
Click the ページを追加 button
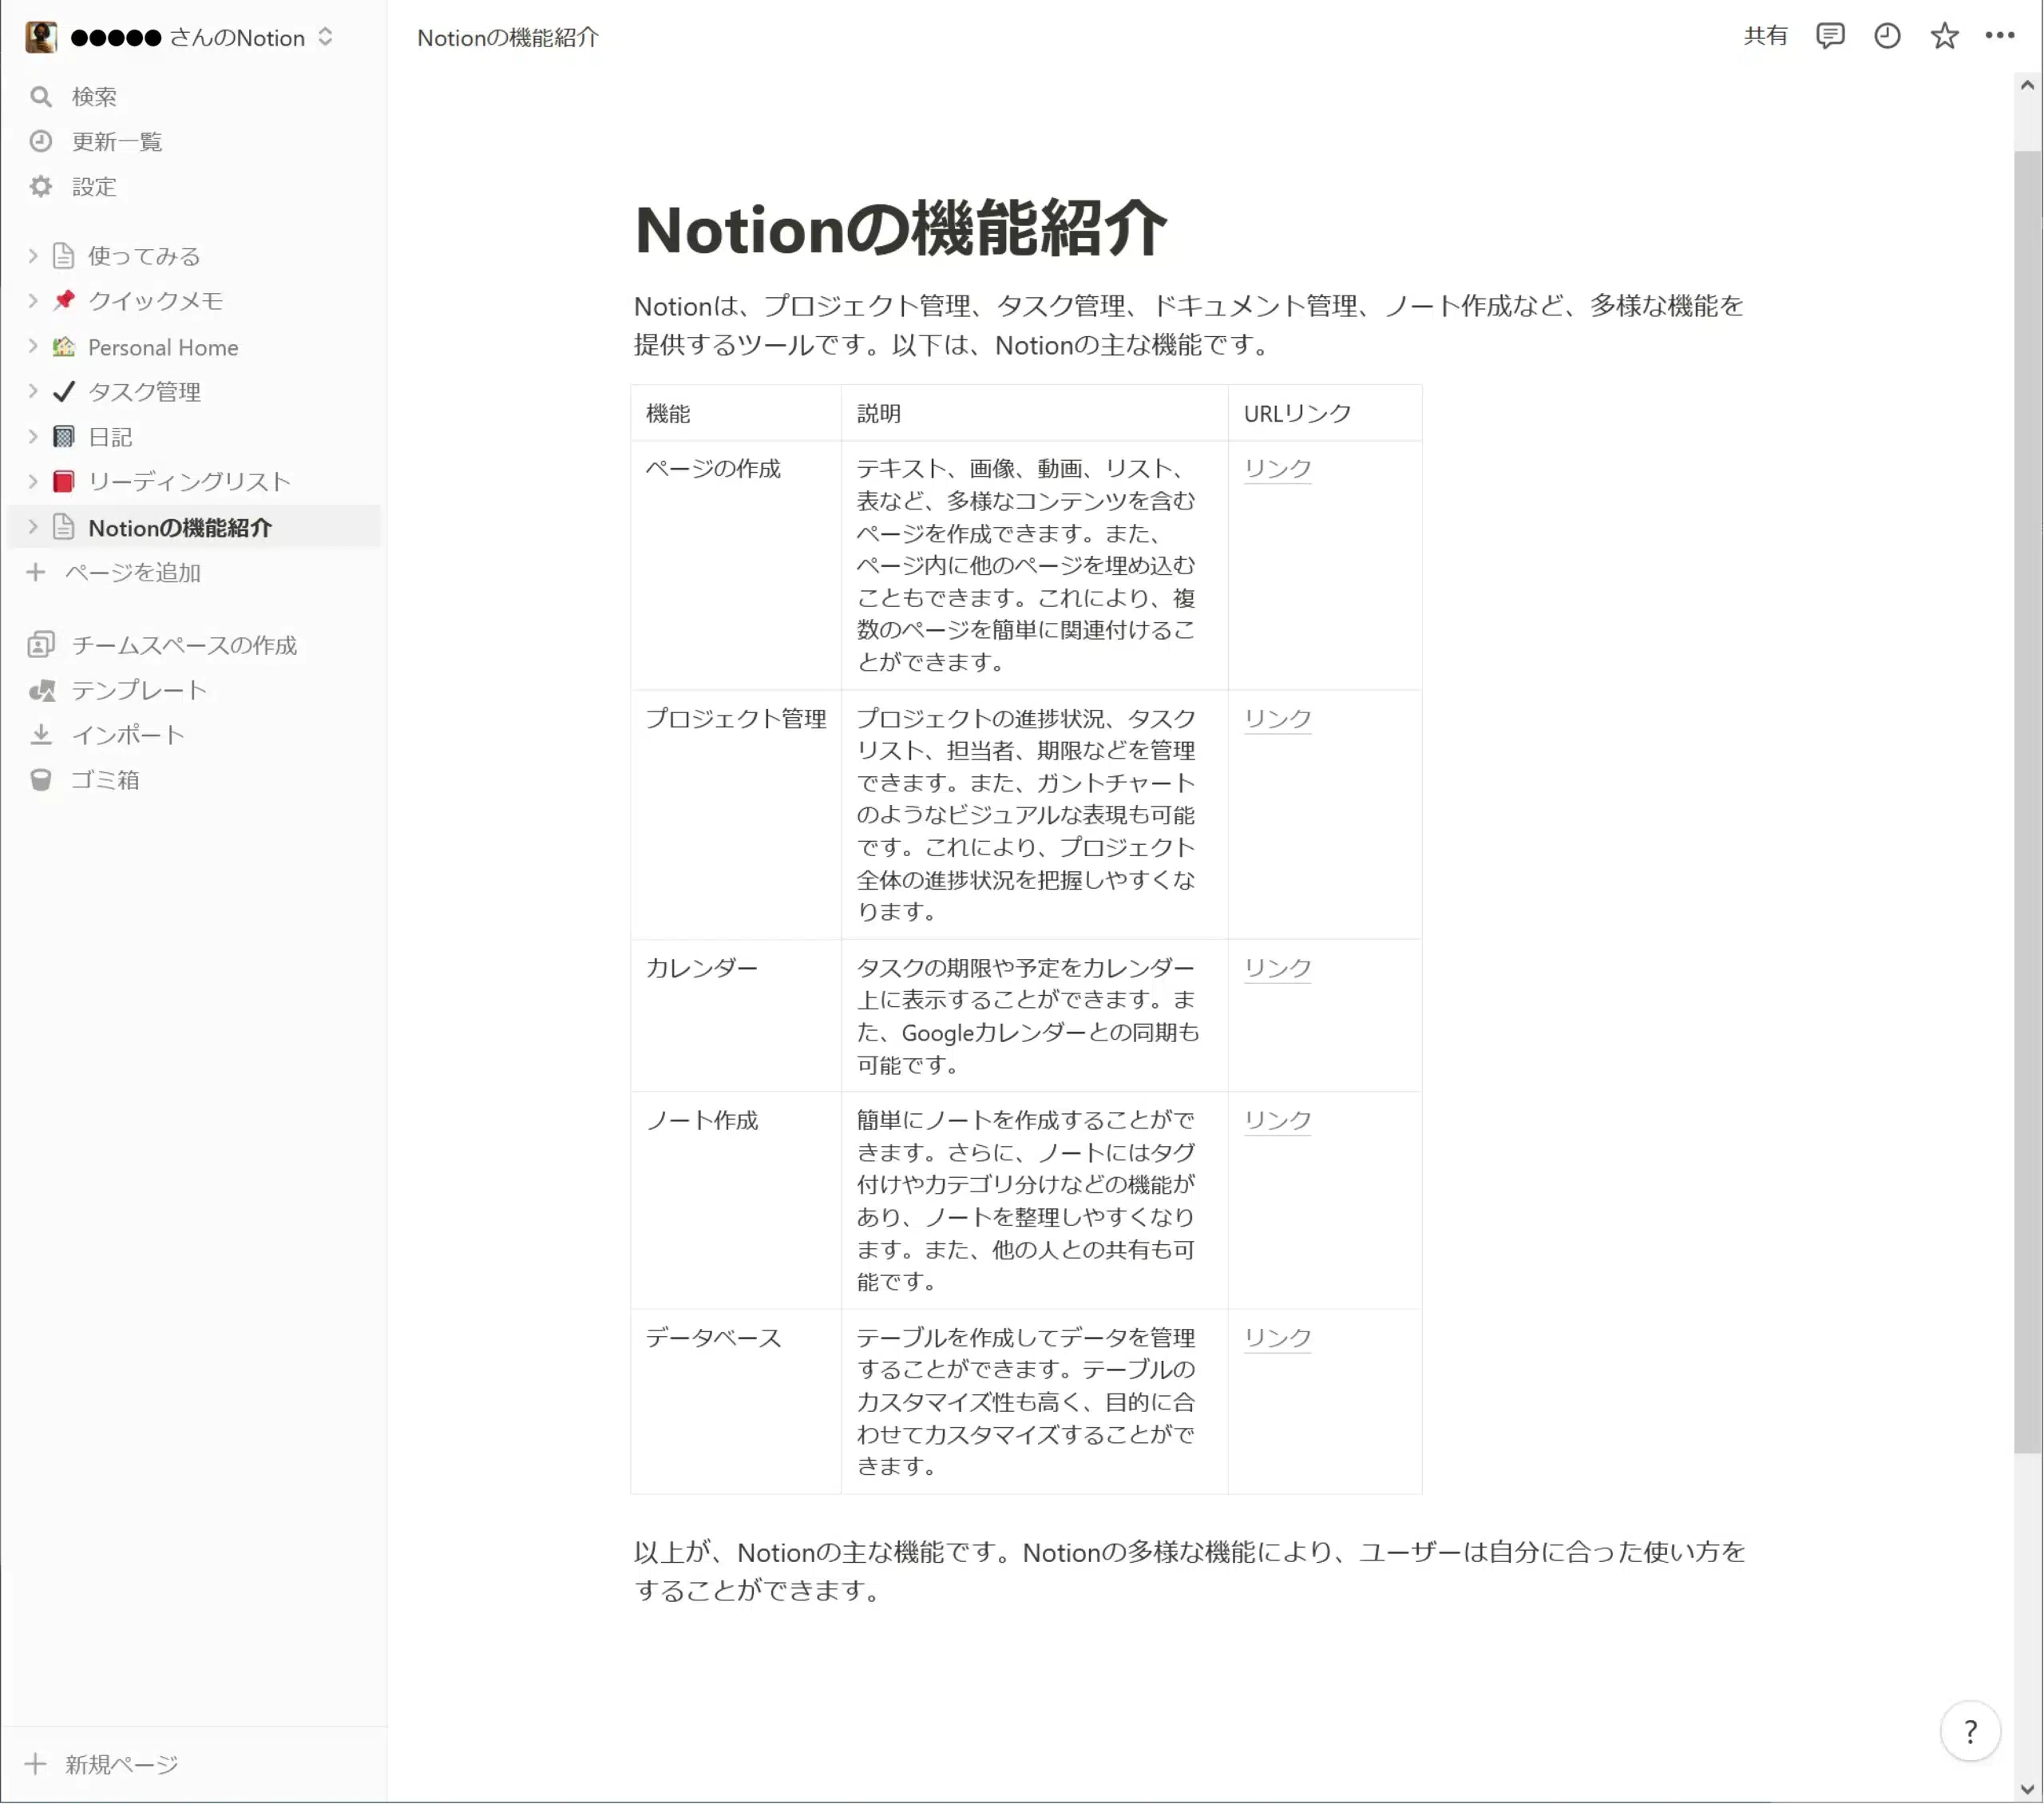pos(134,571)
